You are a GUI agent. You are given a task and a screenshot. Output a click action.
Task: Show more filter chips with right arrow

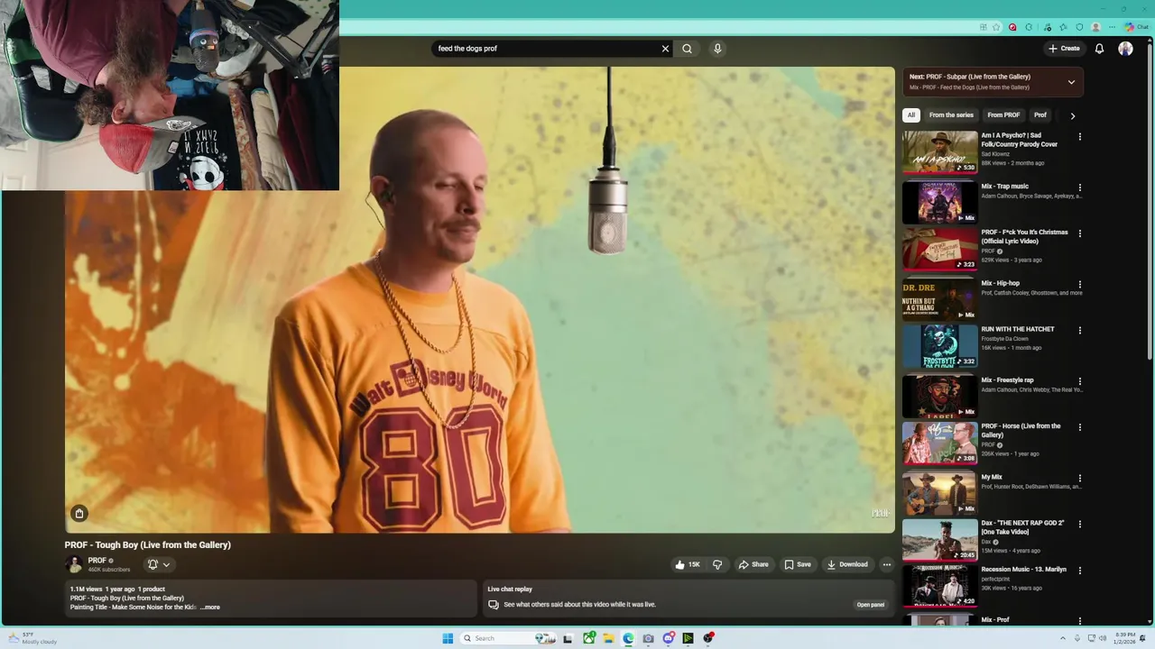1072,115
